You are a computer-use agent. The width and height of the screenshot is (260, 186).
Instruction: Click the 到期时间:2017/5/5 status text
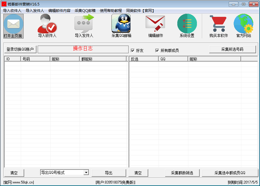tap(243, 182)
